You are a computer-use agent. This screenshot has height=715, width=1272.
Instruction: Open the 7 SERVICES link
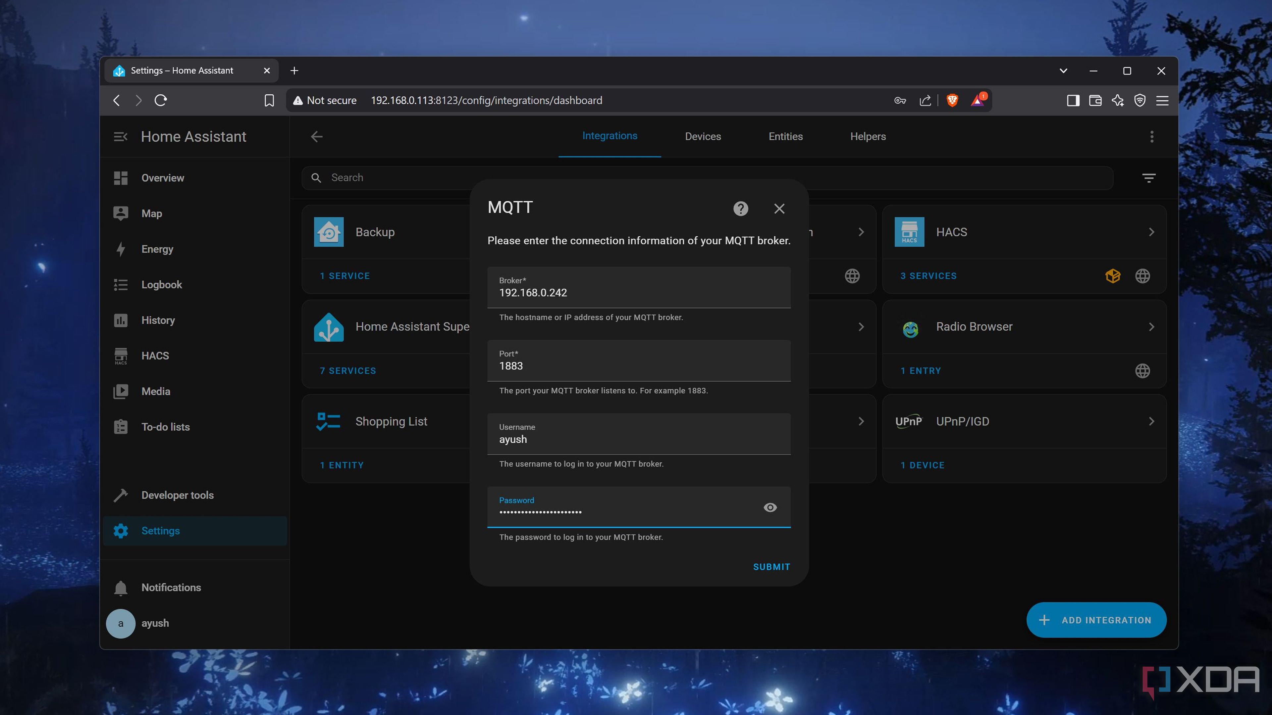point(347,371)
